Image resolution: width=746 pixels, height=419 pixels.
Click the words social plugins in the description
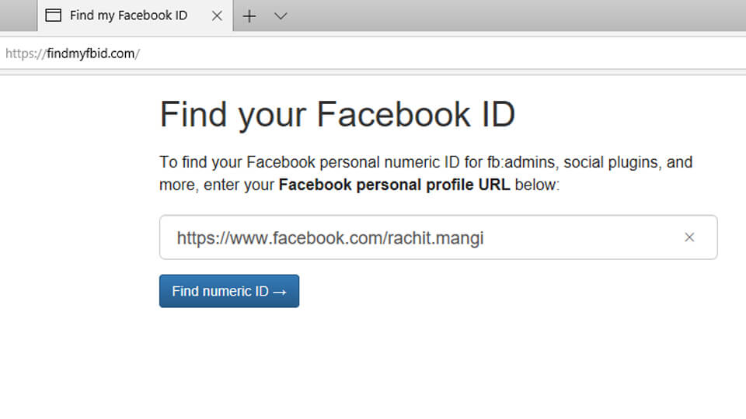pyautogui.click(x=613, y=163)
